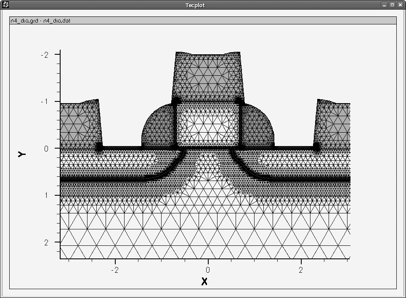
Task: Click the 0 tick label on X axis
Action: [208, 269]
